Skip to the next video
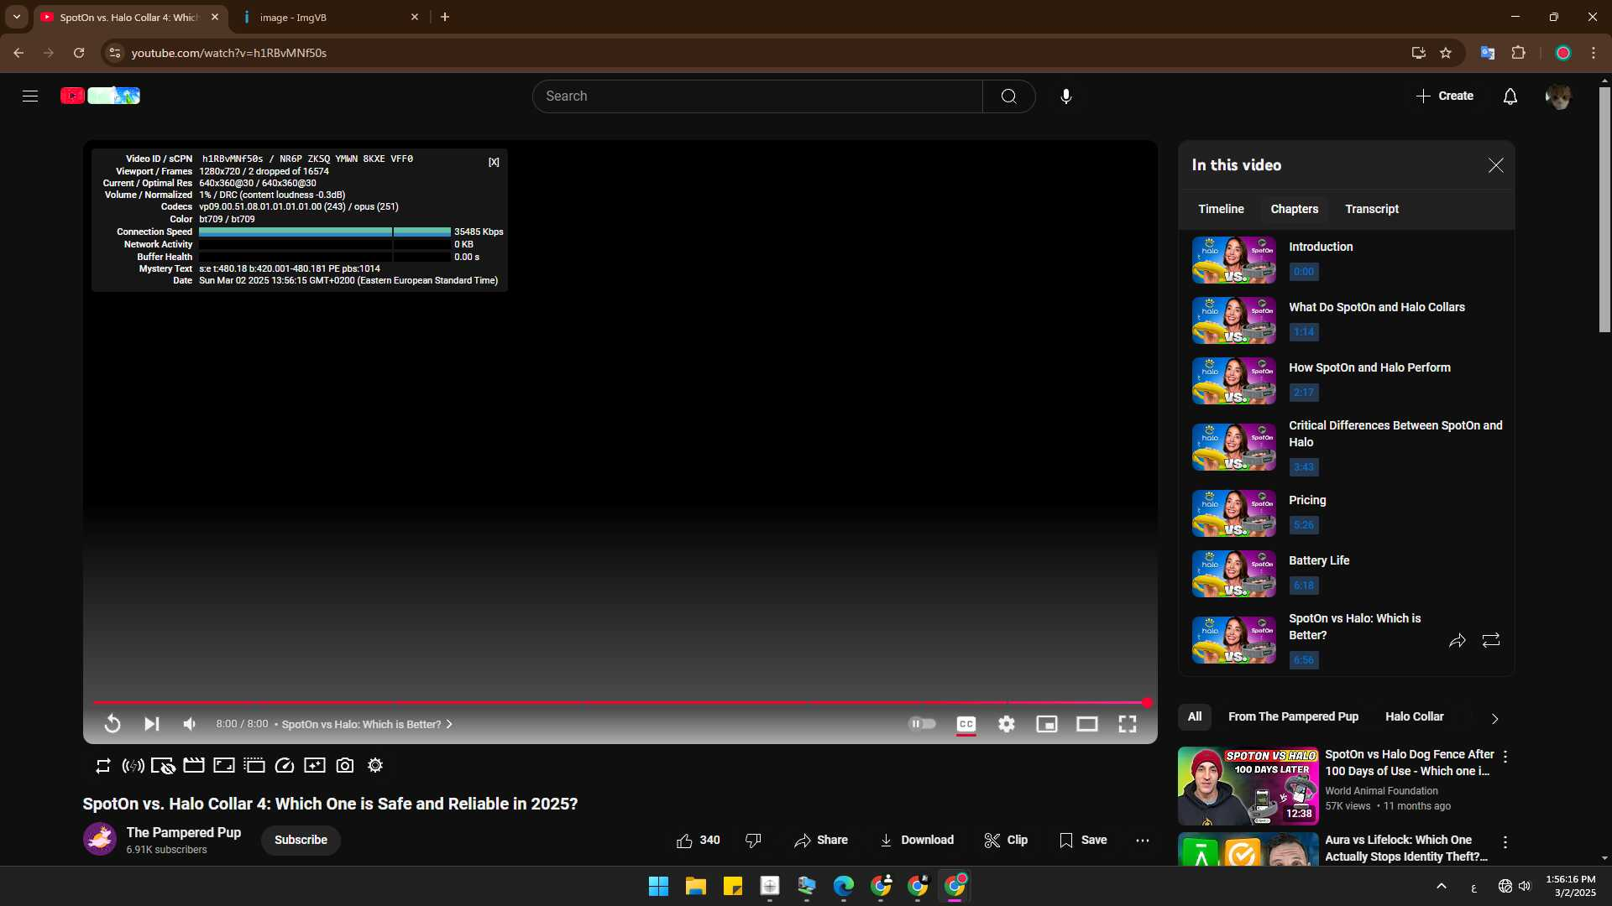Viewport: 1612px width, 906px height. click(152, 724)
